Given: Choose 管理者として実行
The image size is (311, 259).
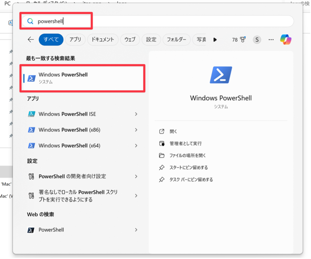Looking at the screenshot, I should [x=185, y=143].
